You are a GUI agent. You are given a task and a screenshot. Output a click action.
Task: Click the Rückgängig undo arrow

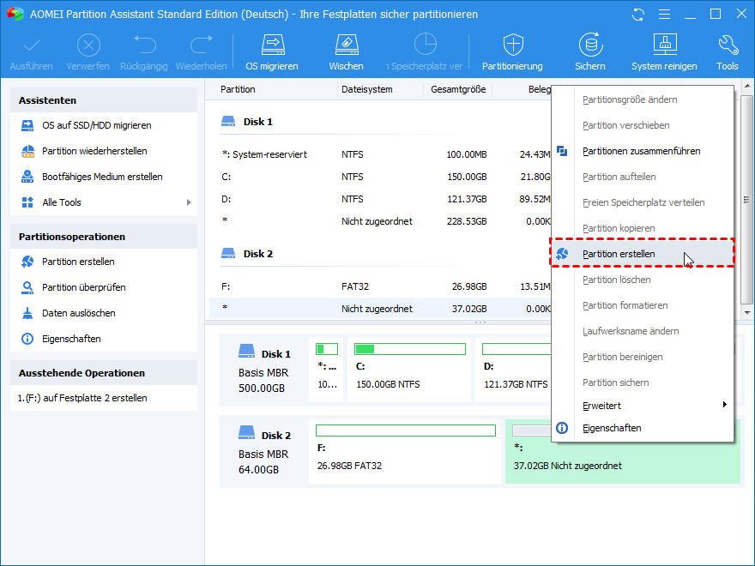[x=144, y=45]
